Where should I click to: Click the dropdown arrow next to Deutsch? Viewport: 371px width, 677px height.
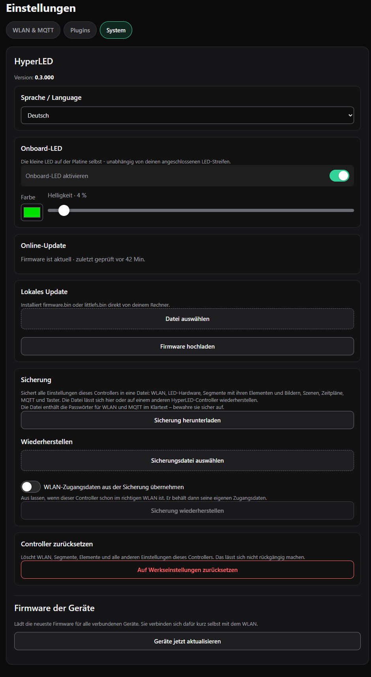point(350,115)
